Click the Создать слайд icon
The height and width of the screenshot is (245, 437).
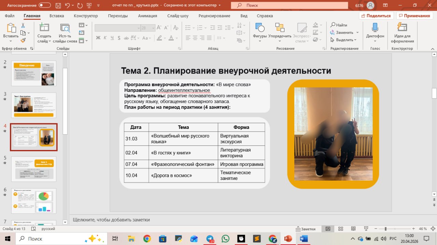click(x=44, y=28)
